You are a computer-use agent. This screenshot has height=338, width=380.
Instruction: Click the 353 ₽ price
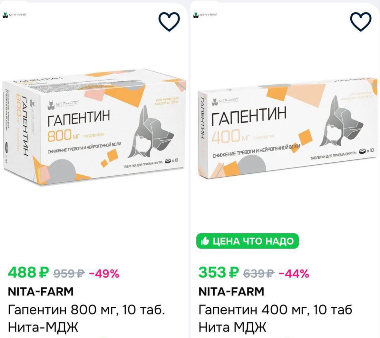[219, 272]
